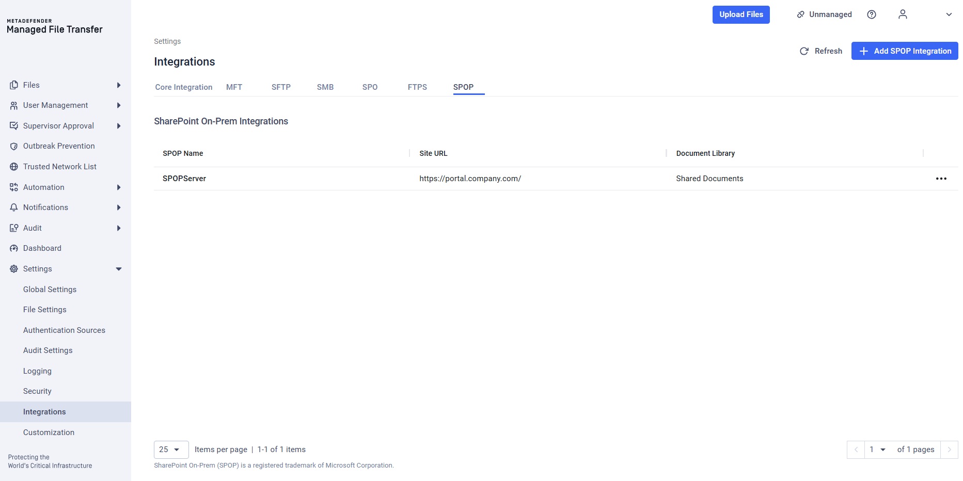
Task: Switch to the Core Integration tab
Action: tap(184, 87)
